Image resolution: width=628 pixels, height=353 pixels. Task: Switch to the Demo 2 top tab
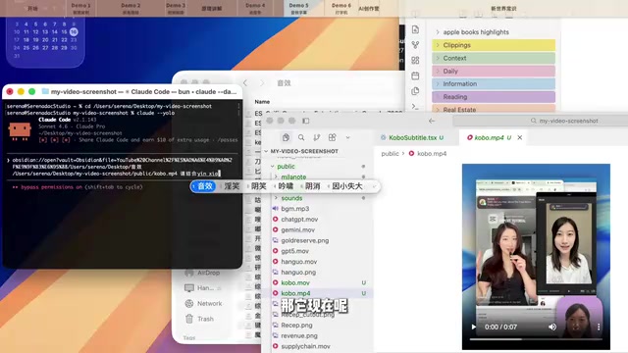tap(131, 8)
